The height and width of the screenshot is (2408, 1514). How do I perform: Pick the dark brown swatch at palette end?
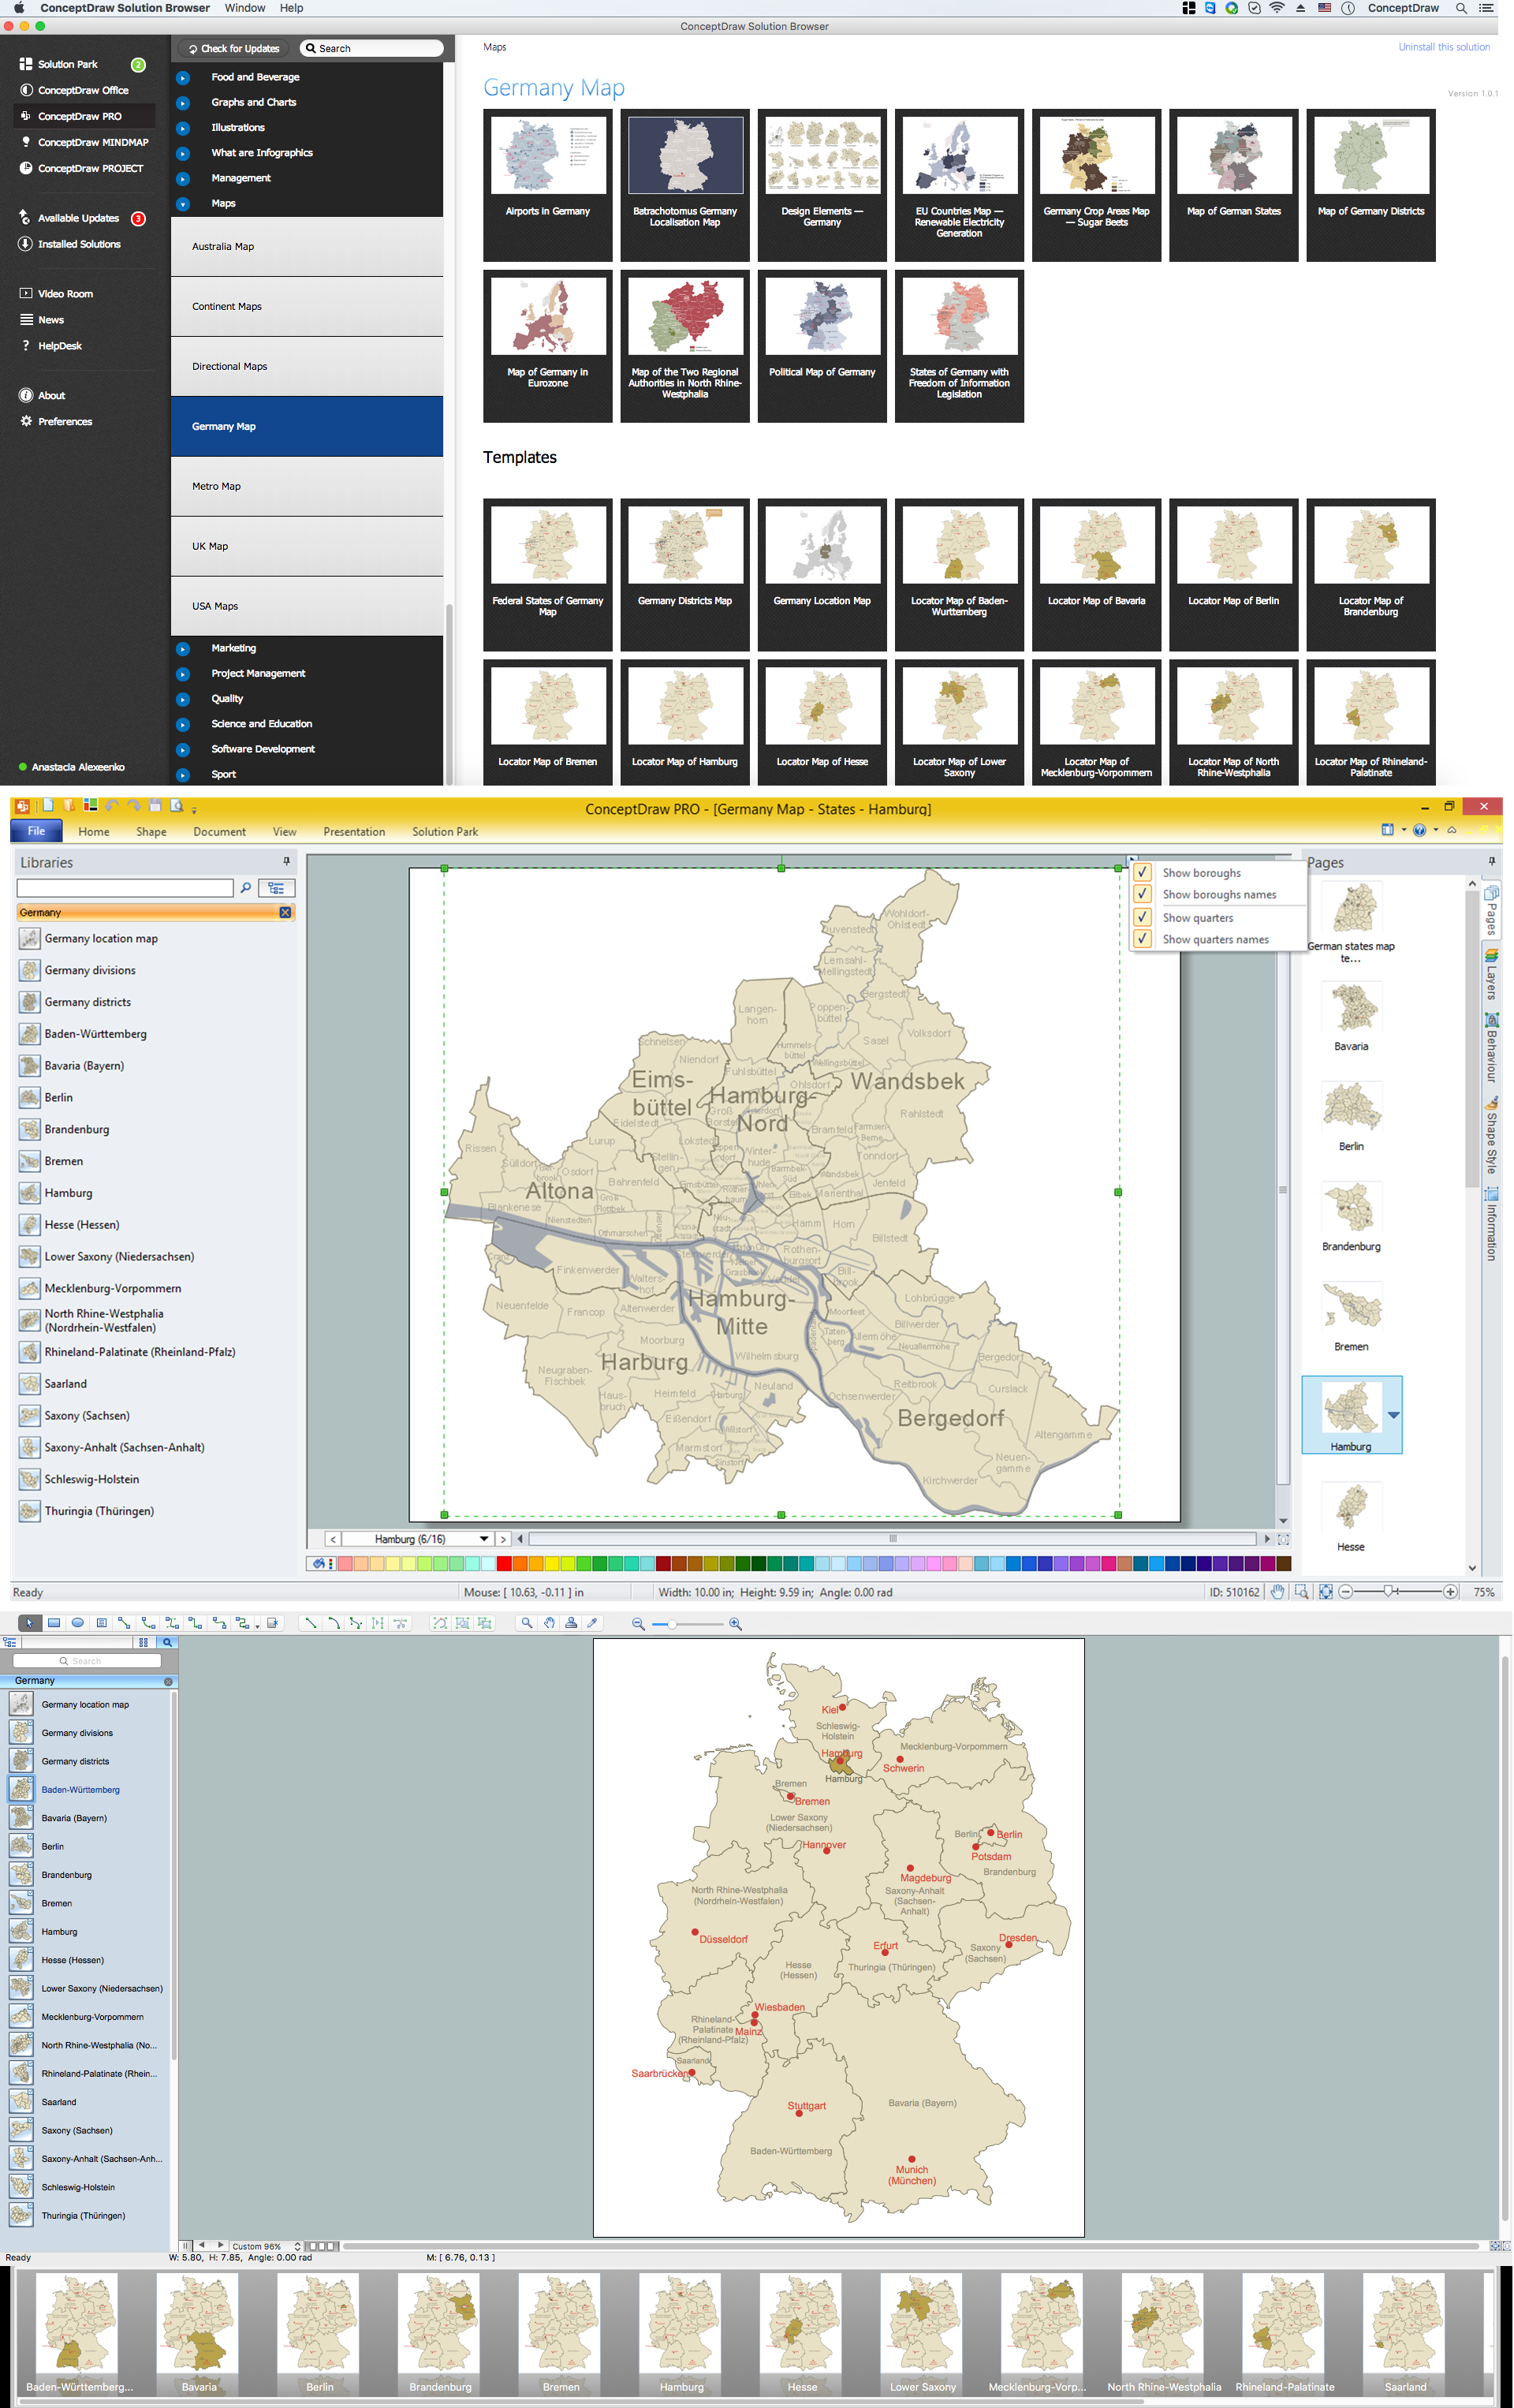pos(1283,1563)
